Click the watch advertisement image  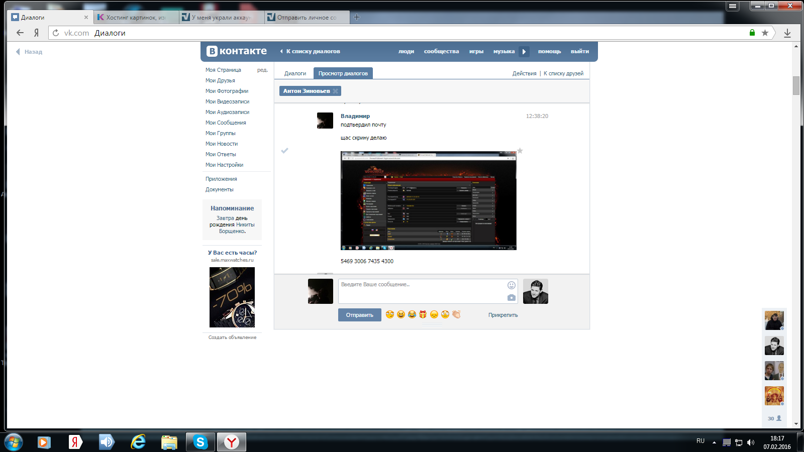[x=232, y=297]
